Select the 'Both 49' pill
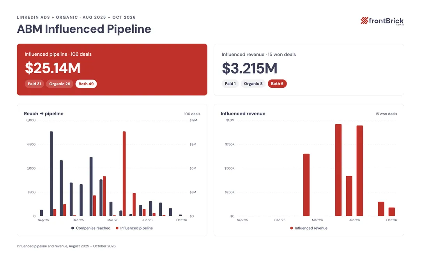This screenshot has width=421, height=263. pyautogui.click(x=86, y=84)
